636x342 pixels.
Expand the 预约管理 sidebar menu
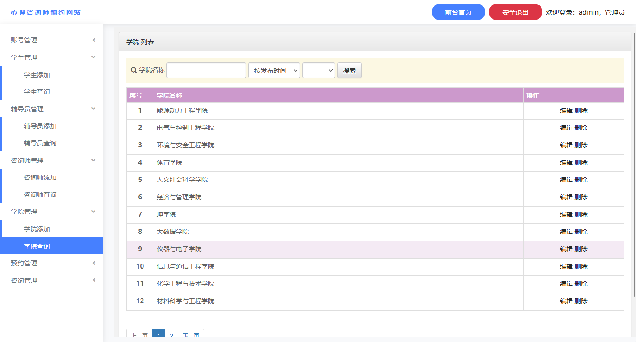pos(51,263)
